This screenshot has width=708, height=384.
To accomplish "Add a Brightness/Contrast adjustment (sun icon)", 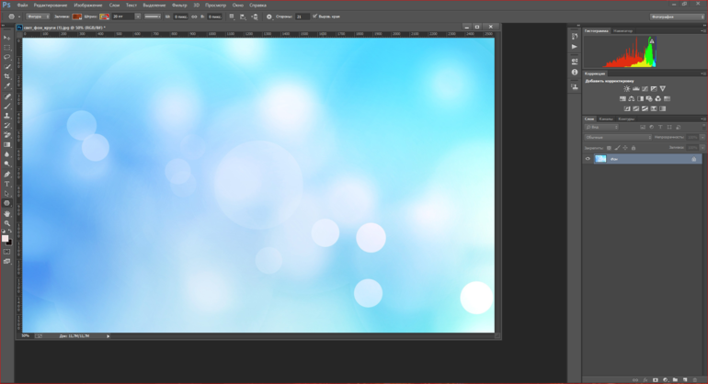I will (627, 89).
